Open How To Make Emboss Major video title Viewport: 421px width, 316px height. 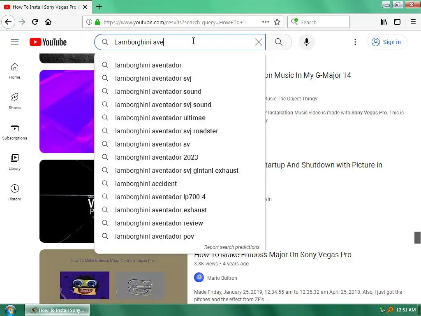coord(273,254)
